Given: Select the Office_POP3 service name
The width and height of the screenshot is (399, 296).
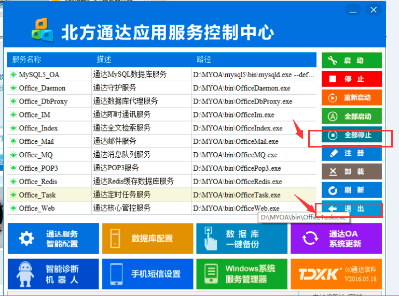Looking at the screenshot, I should pyautogui.click(x=38, y=168).
